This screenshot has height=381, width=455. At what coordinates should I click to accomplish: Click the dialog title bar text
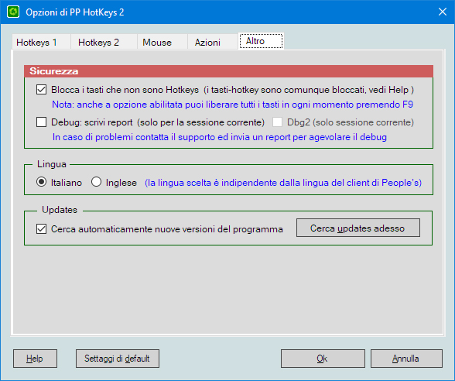[75, 12]
